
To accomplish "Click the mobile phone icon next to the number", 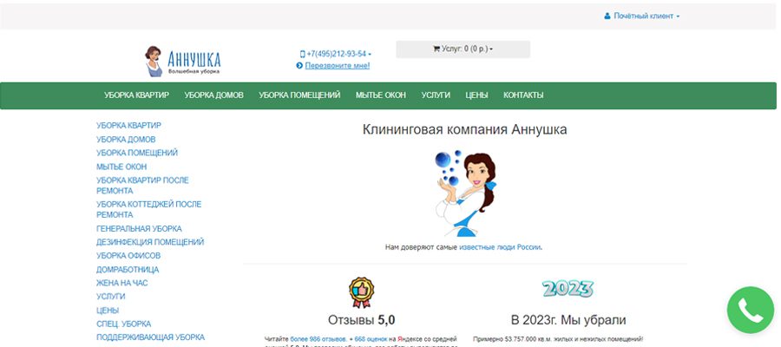I will coord(302,54).
